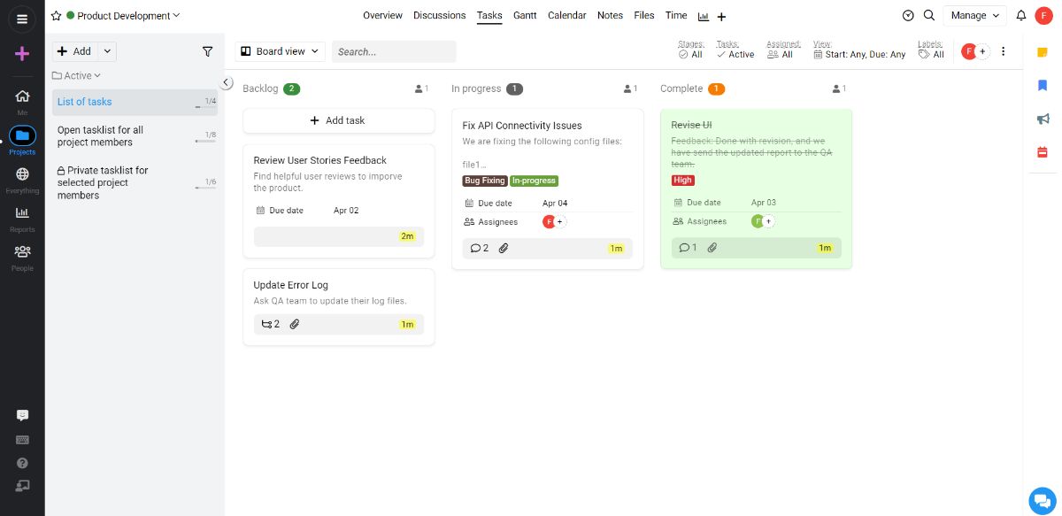Expand the Manage dropdown
Screen dimensions: 1062x516
point(973,15)
